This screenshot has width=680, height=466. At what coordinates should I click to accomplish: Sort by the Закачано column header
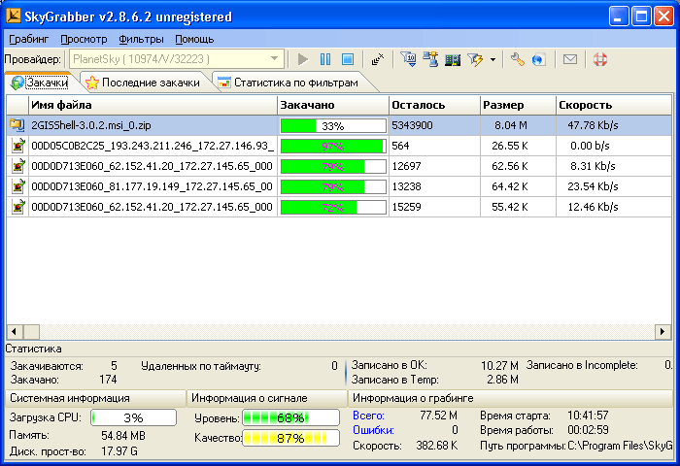332,105
